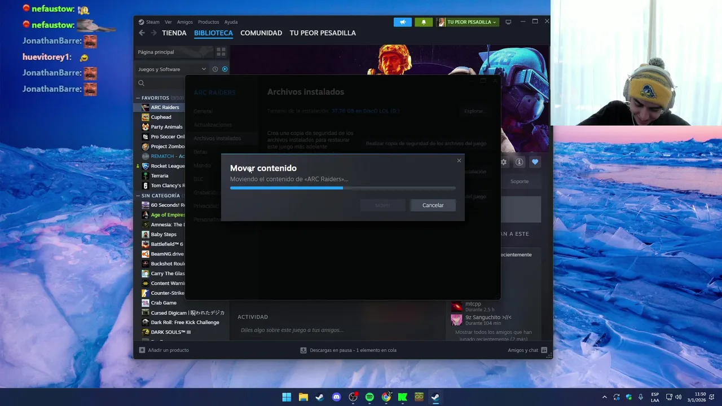Open ARC Raiders settings gear icon
Image resolution: width=722 pixels, height=406 pixels.
coord(504,162)
